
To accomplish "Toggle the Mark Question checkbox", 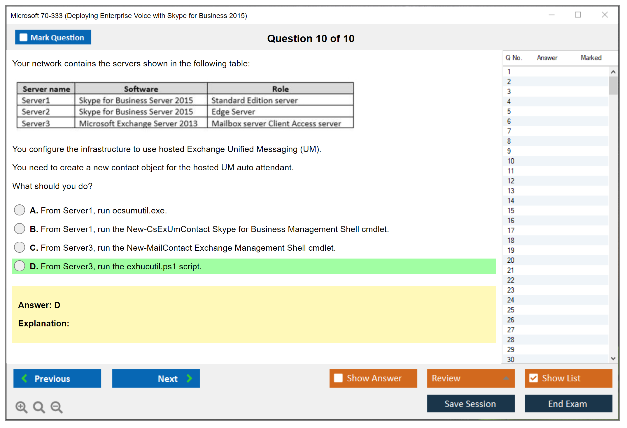I will point(23,37).
